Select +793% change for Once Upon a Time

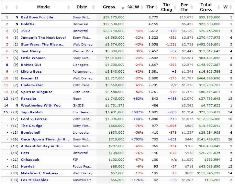pos(137,139)
